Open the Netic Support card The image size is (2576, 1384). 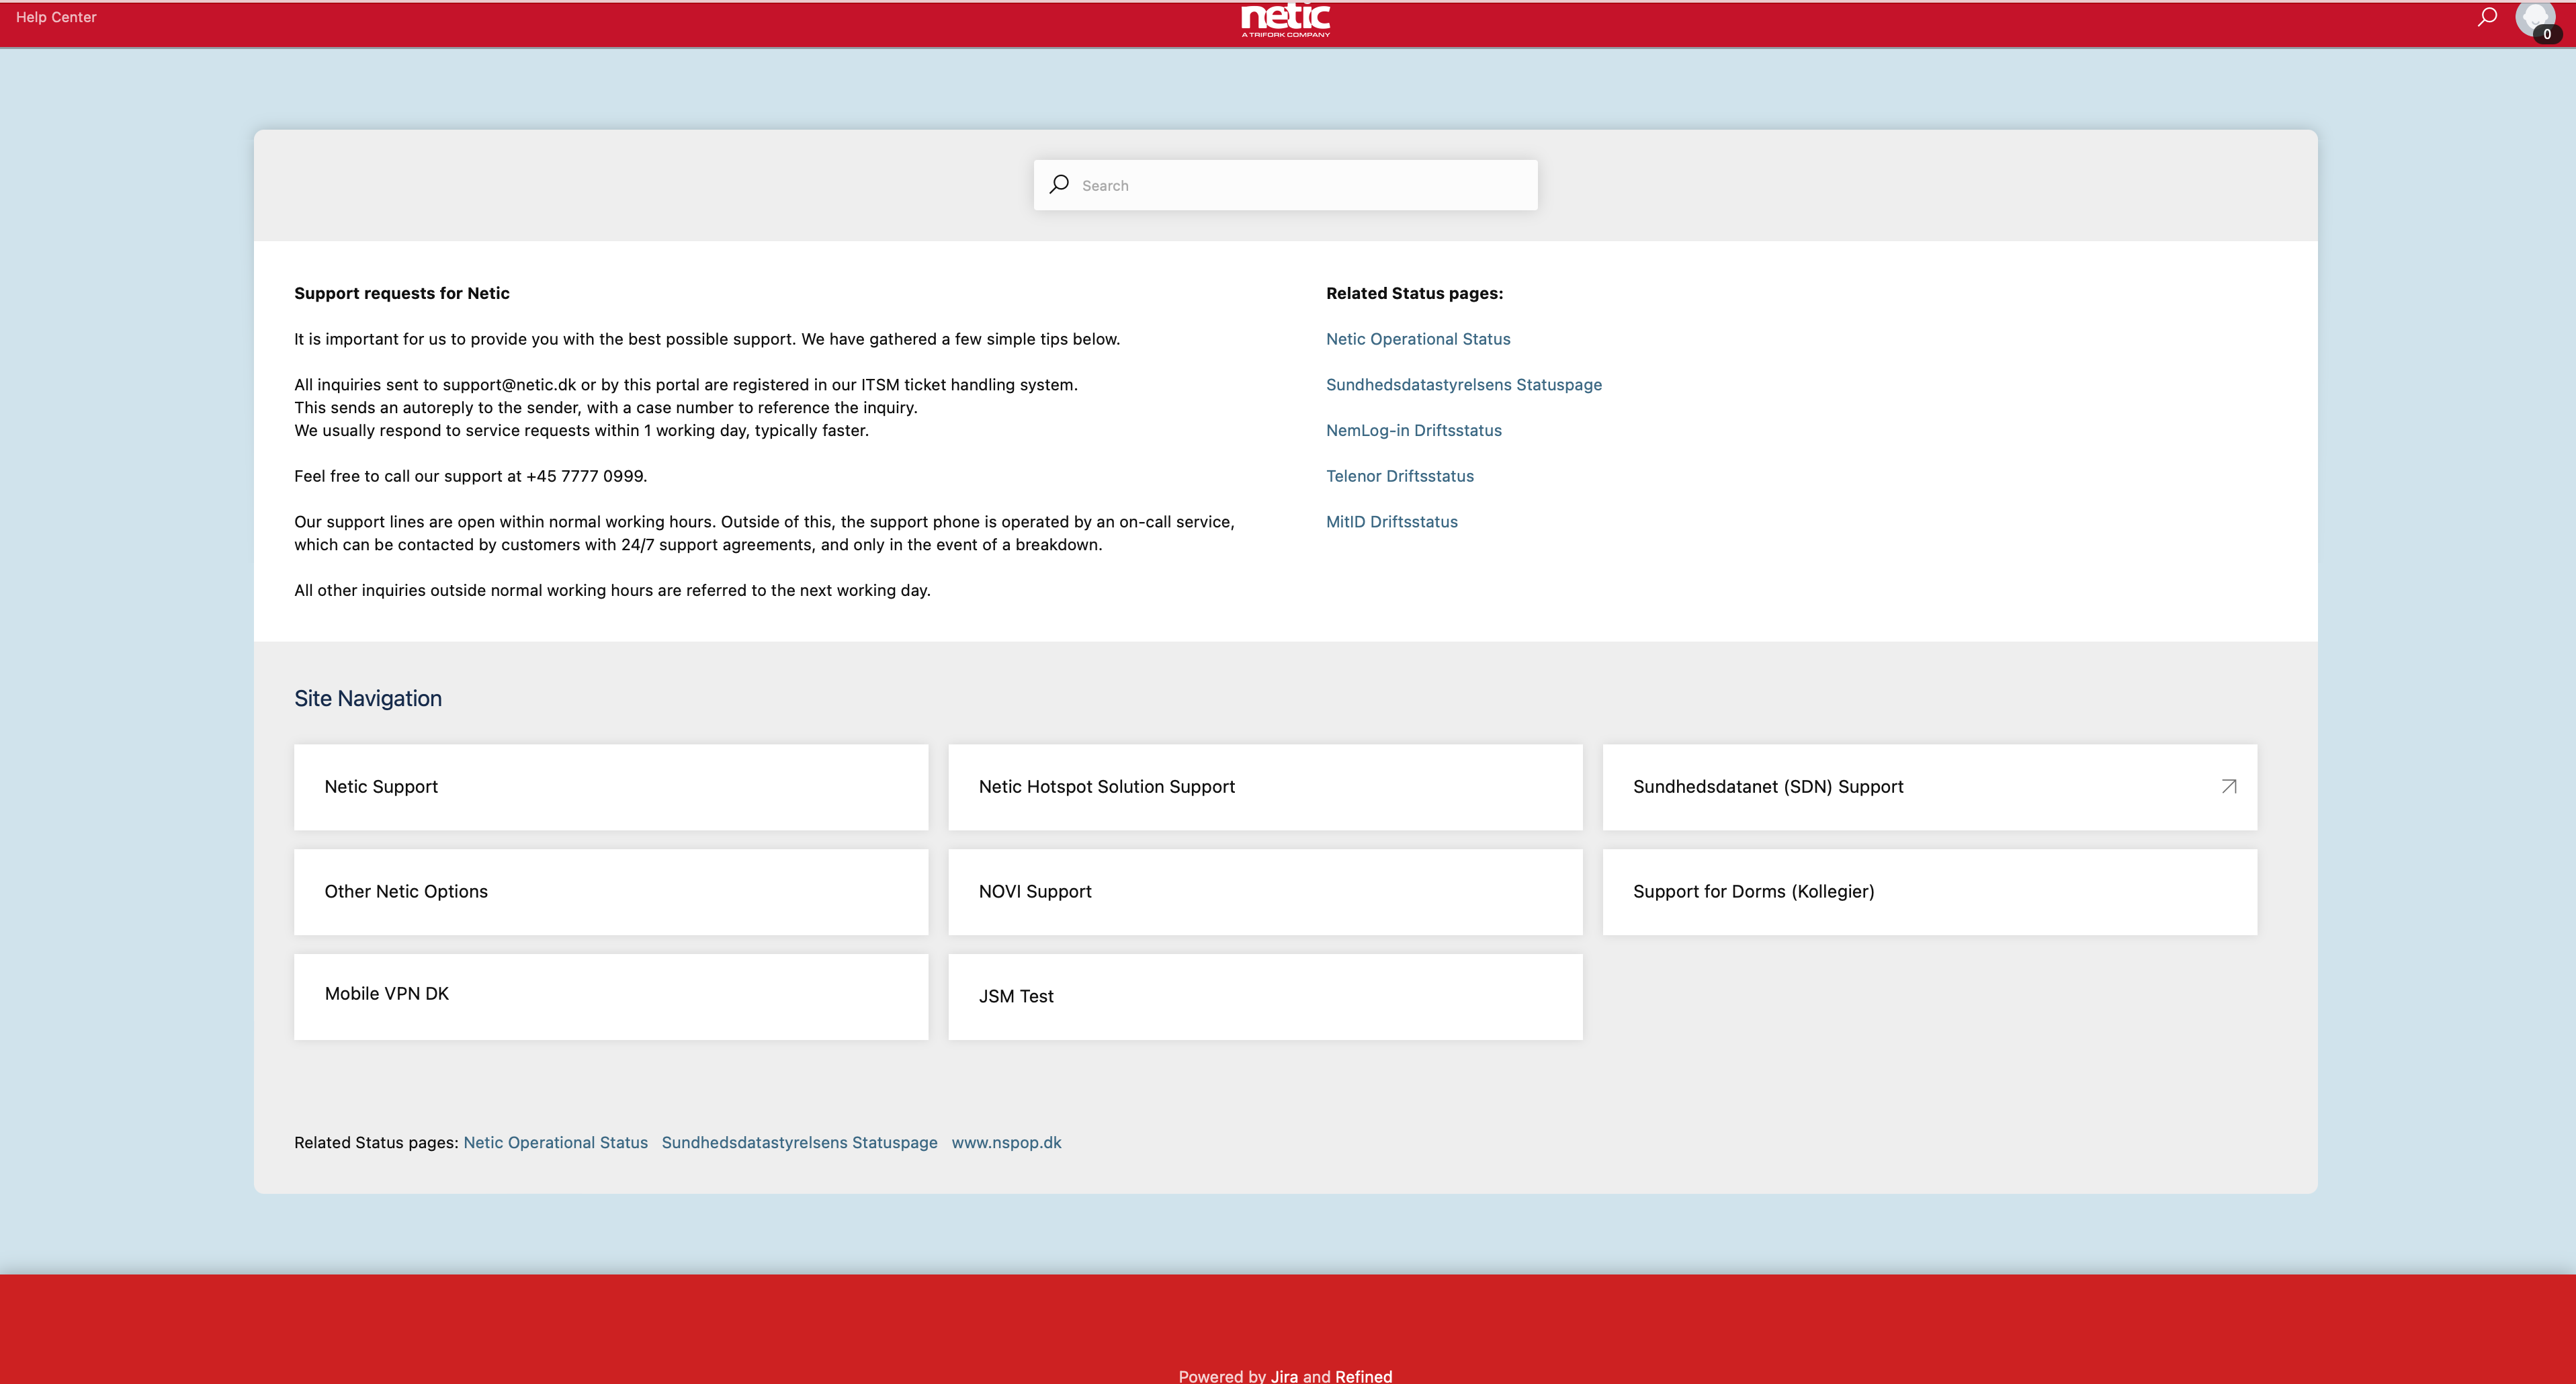click(611, 787)
